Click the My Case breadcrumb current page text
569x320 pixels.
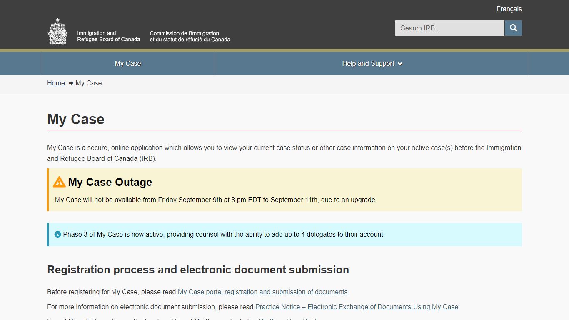click(x=89, y=83)
